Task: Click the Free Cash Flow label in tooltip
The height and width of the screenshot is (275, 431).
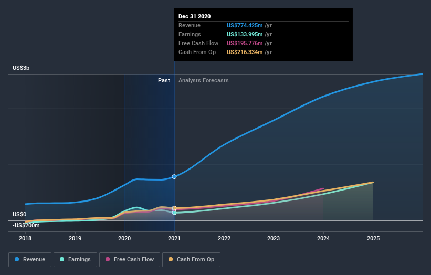Action: (198, 43)
